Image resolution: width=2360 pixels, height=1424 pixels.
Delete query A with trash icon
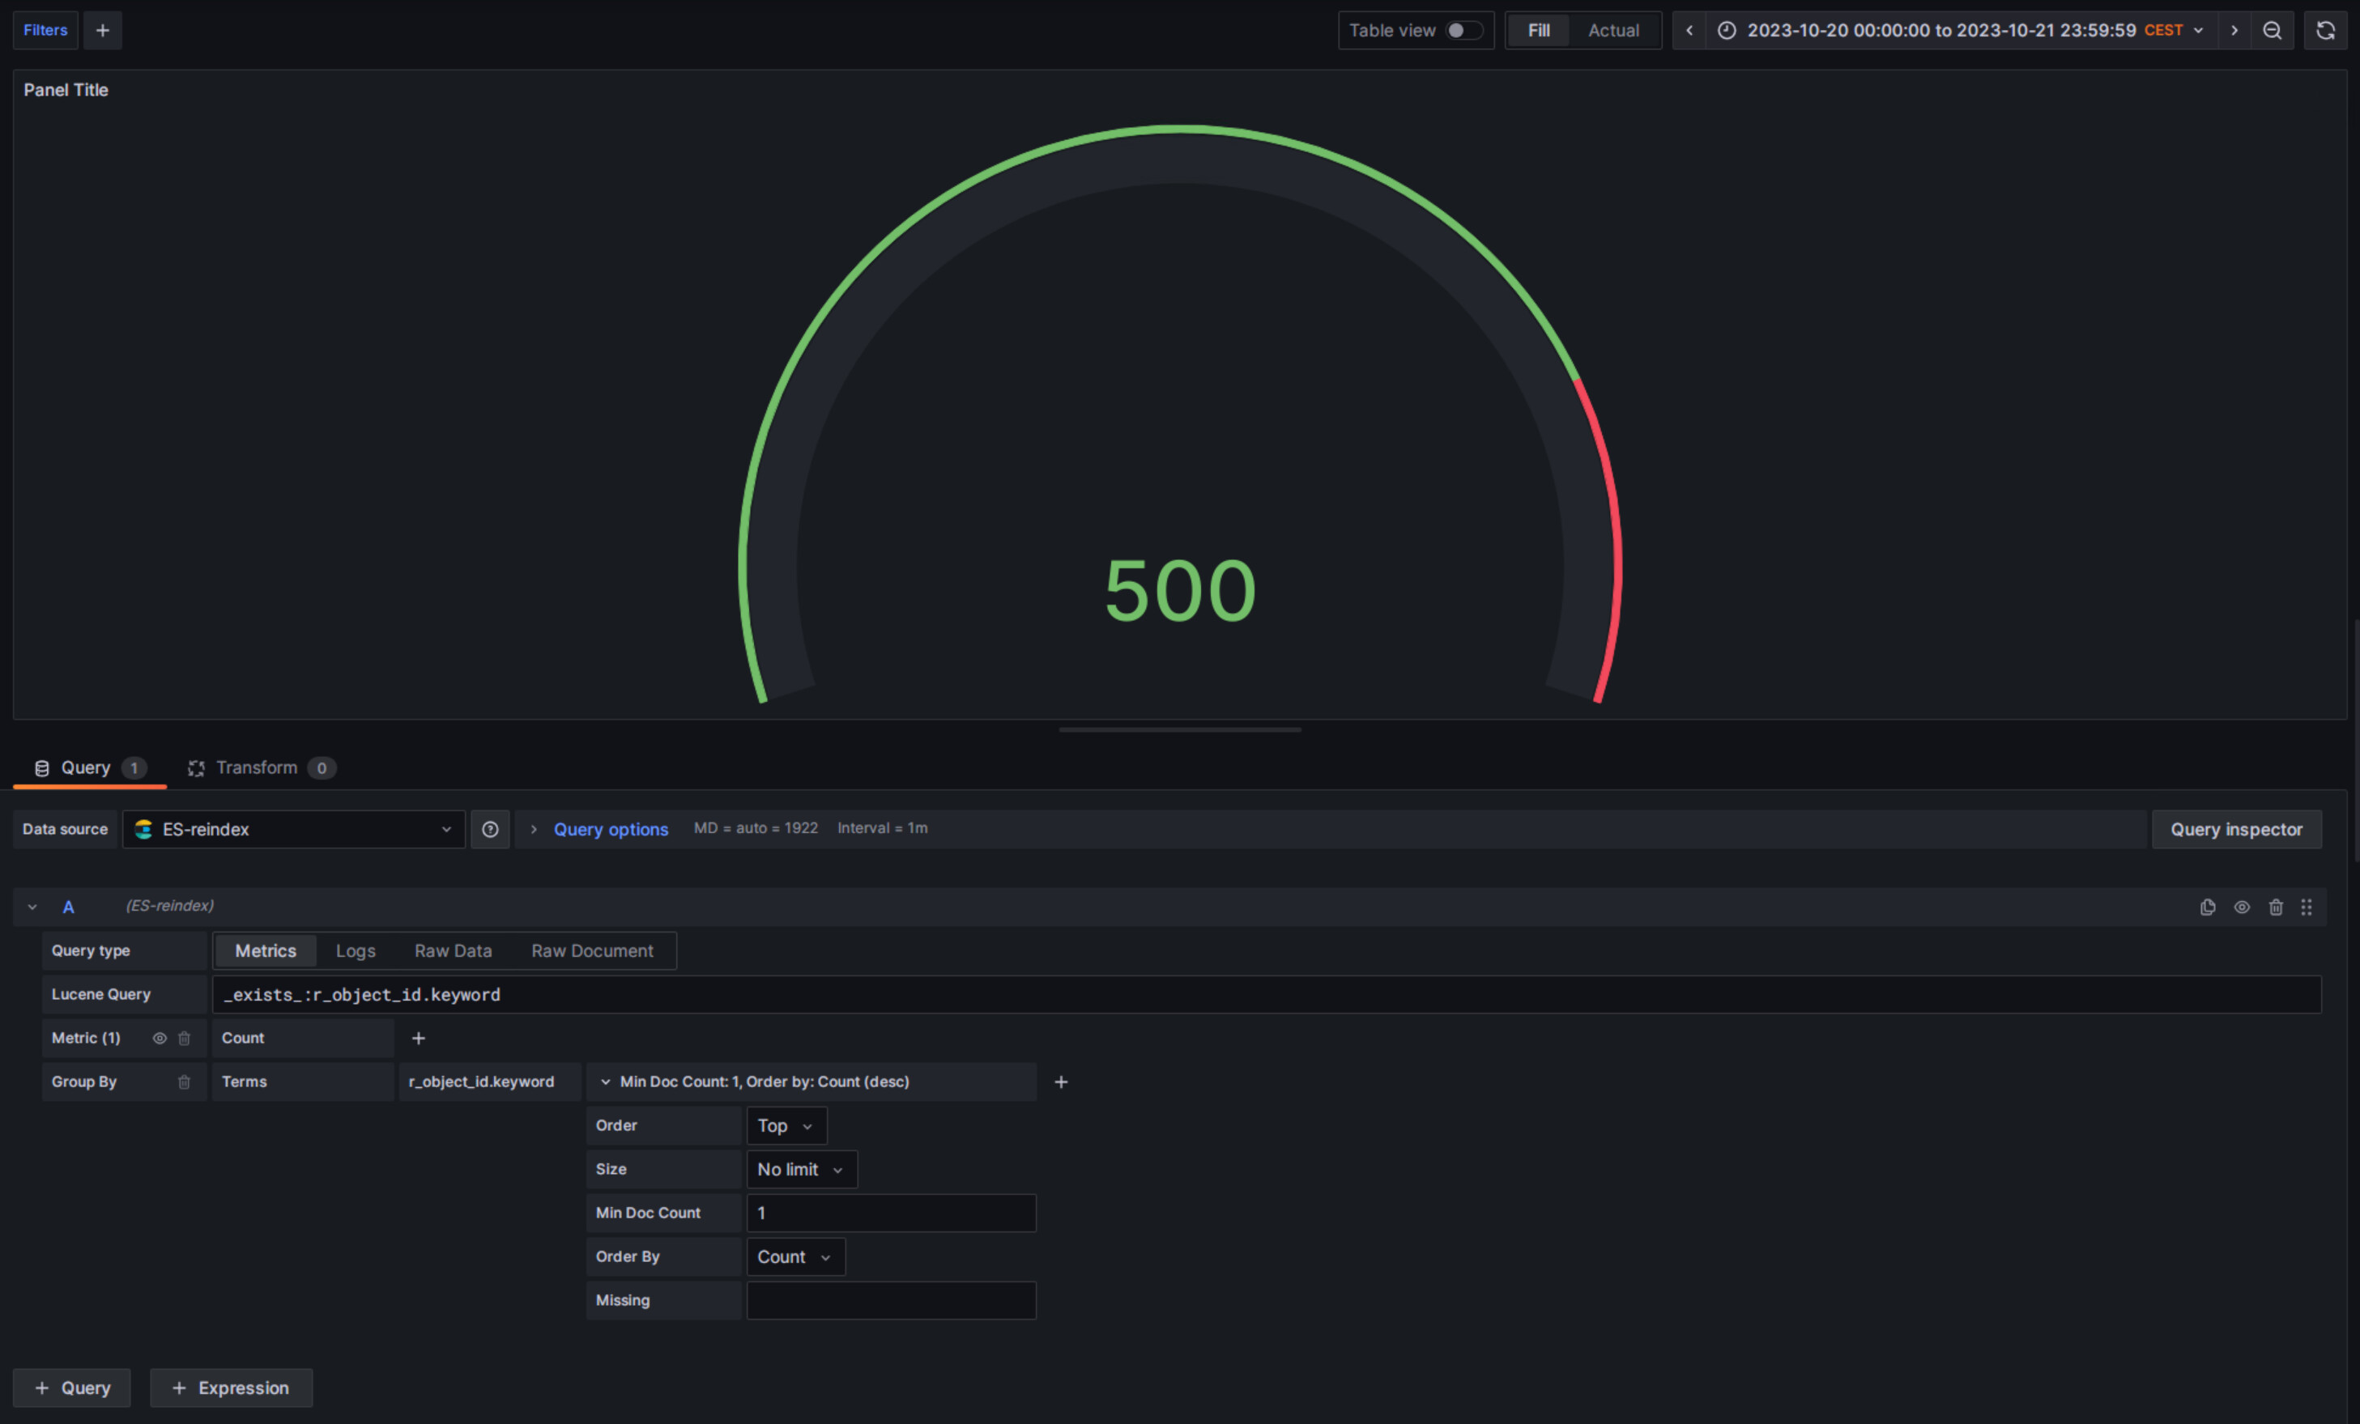click(2276, 907)
